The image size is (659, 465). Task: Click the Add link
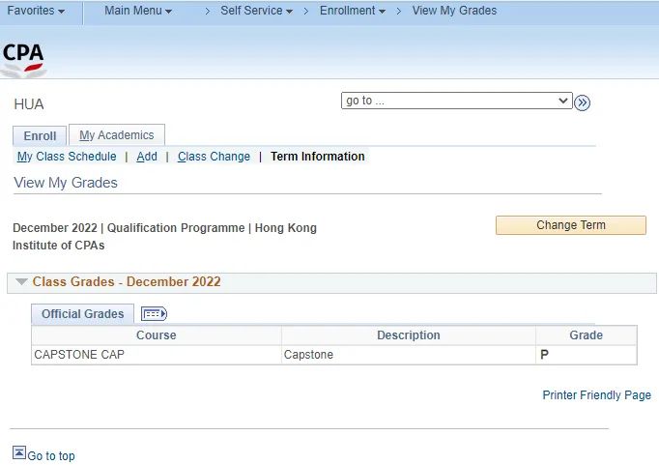coord(147,157)
